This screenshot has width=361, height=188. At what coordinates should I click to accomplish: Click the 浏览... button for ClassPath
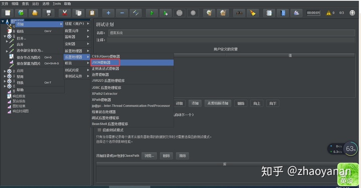coord(149,156)
